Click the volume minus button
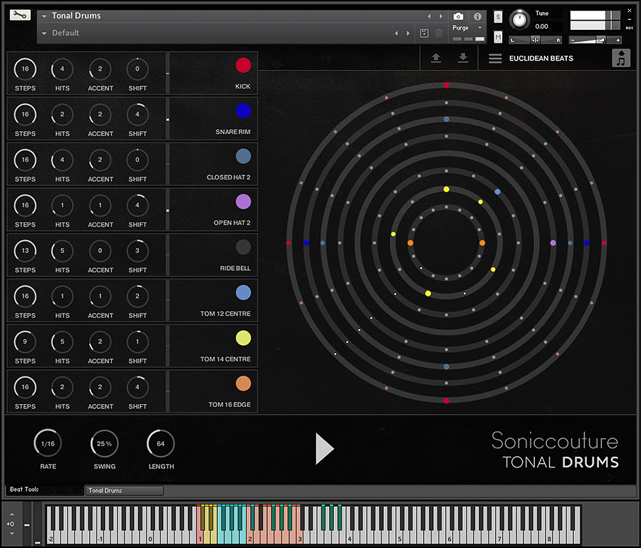Image resolution: width=641 pixels, height=548 pixels. pyautogui.click(x=573, y=40)
